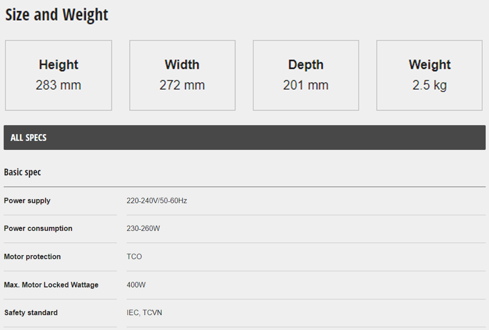
Task: Click the 2.5 kg weight value
Action: pos(429,85)
